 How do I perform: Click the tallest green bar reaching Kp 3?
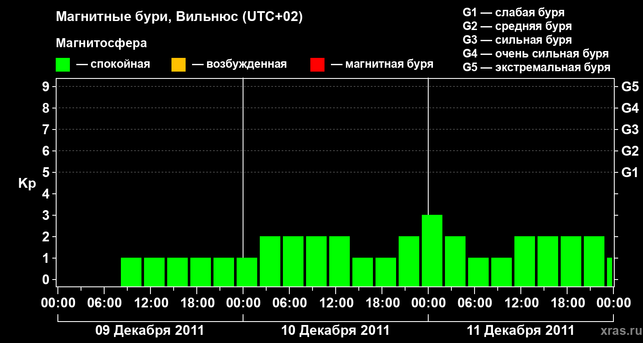pos(432,250)
